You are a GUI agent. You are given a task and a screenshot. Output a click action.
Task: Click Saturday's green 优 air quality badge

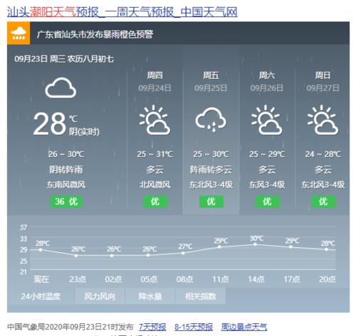[267, 202]
